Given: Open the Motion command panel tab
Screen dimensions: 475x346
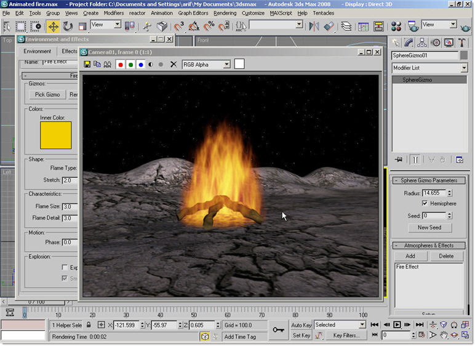Looking at the screenshot, I should tap(436, 42).
